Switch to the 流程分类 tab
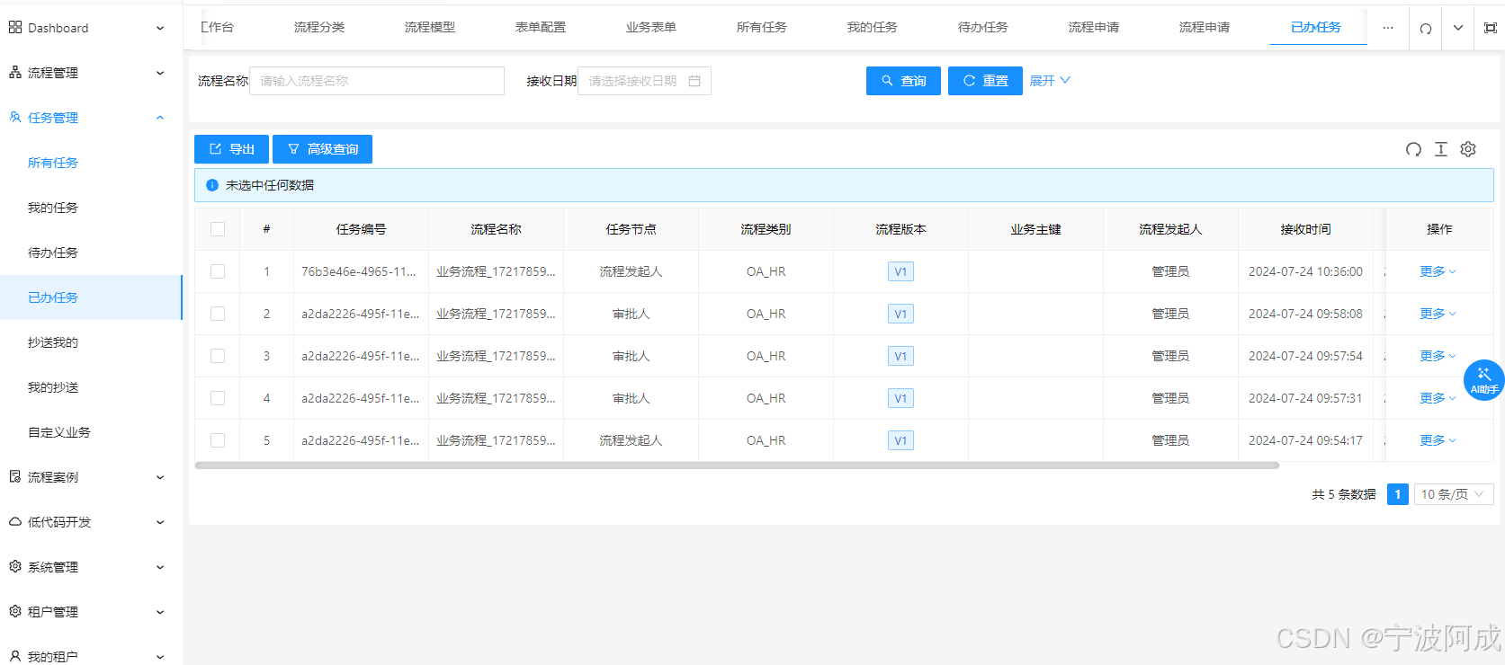This screenshot has height=665, width=1505. click(319, 28)
